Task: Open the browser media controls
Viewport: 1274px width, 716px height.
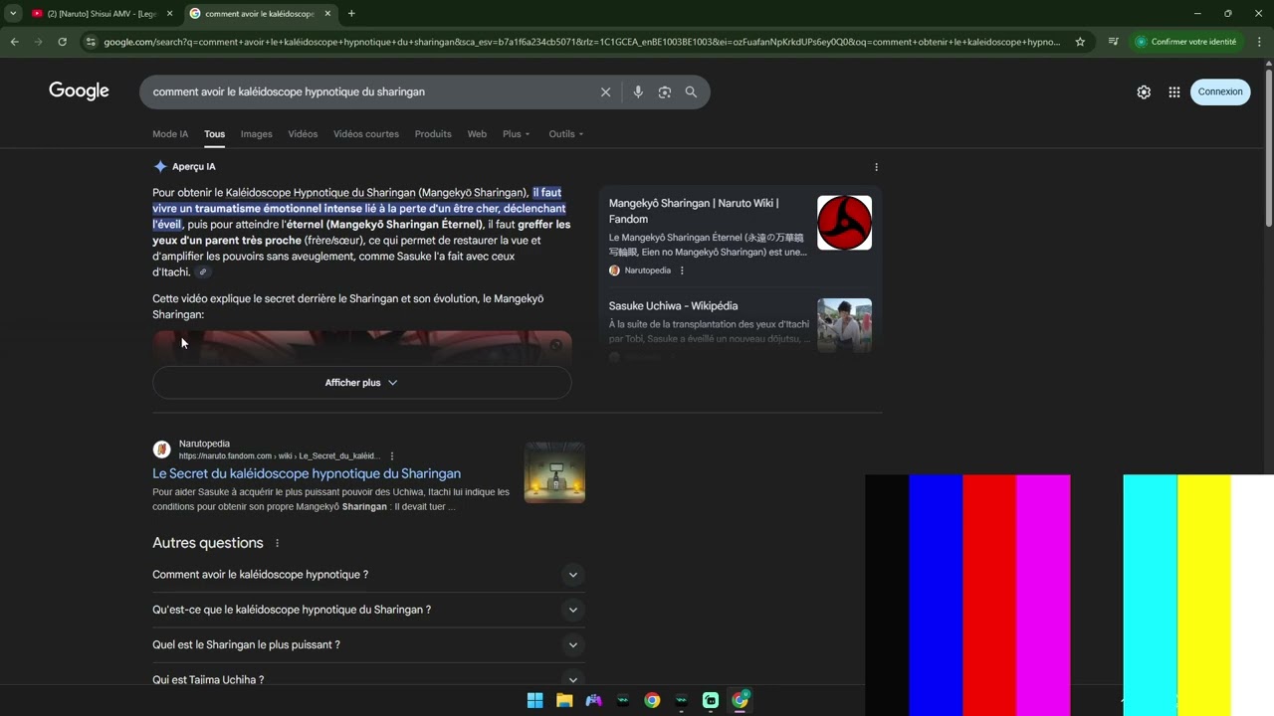Action: pos(1113,42)
